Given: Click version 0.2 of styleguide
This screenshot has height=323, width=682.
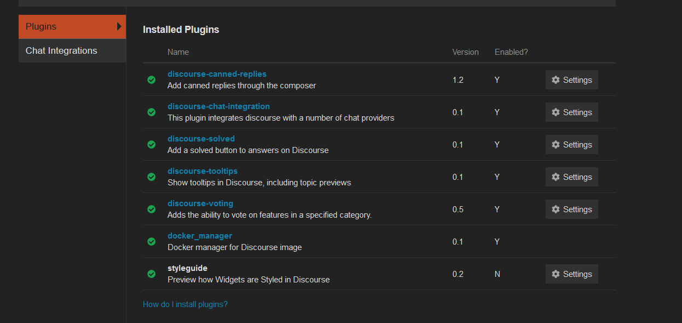Looking at the screenshot, I should tap(458, 274).
